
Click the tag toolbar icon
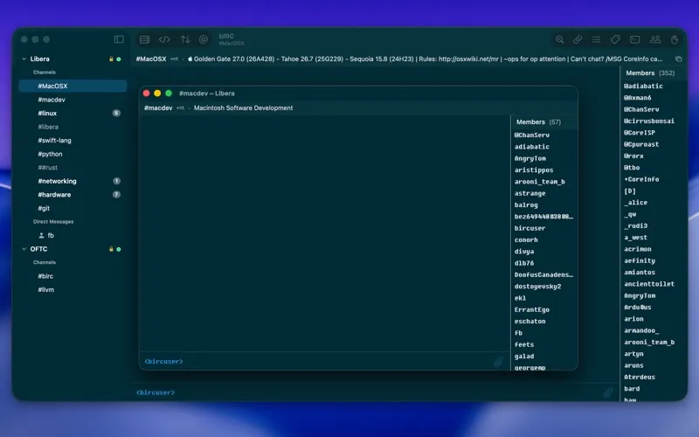point(615,39)
